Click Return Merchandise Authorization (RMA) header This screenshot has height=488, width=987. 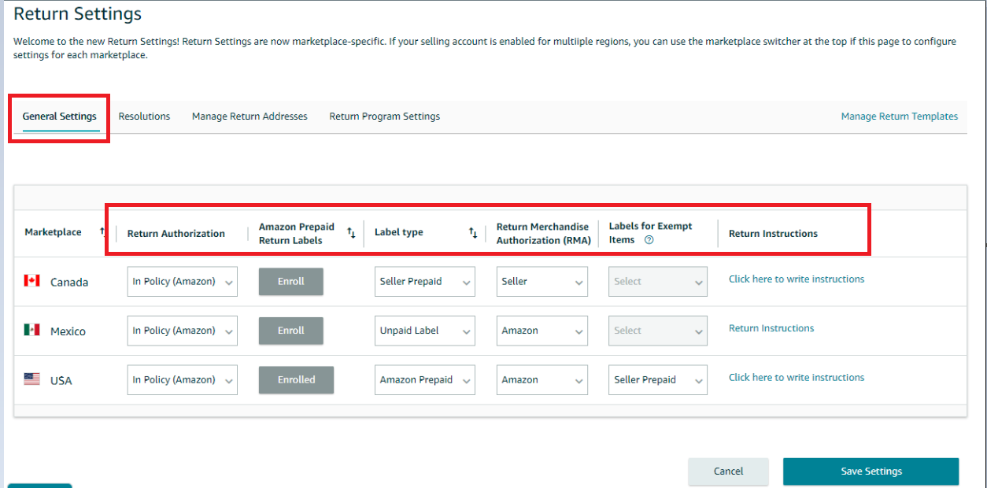tap(544, 234)
